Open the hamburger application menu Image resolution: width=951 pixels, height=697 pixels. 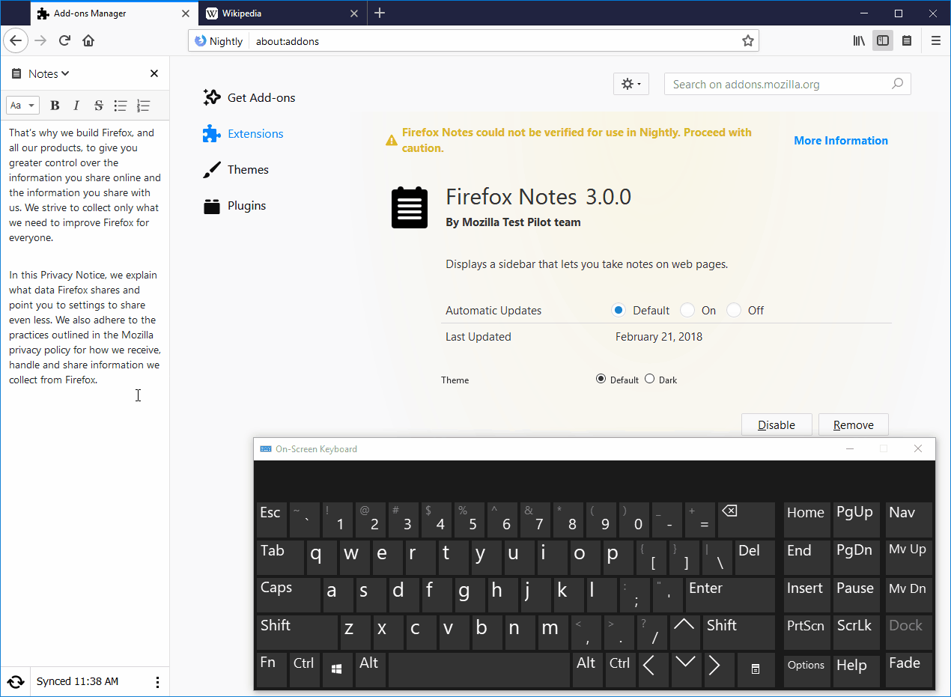coord(936,41)
